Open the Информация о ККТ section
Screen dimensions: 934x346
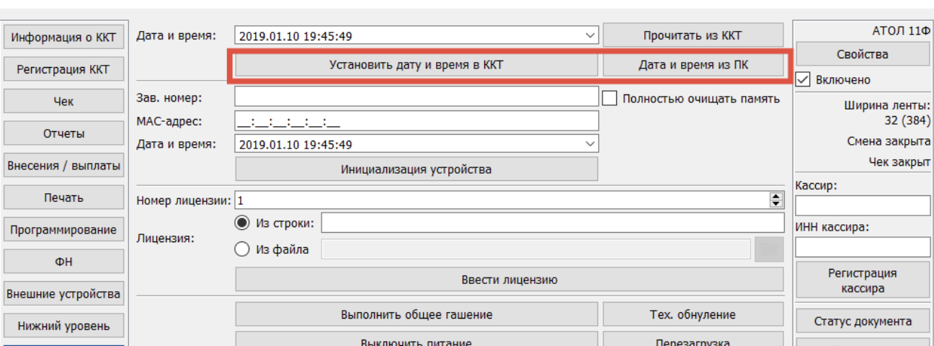pos(63,37)
